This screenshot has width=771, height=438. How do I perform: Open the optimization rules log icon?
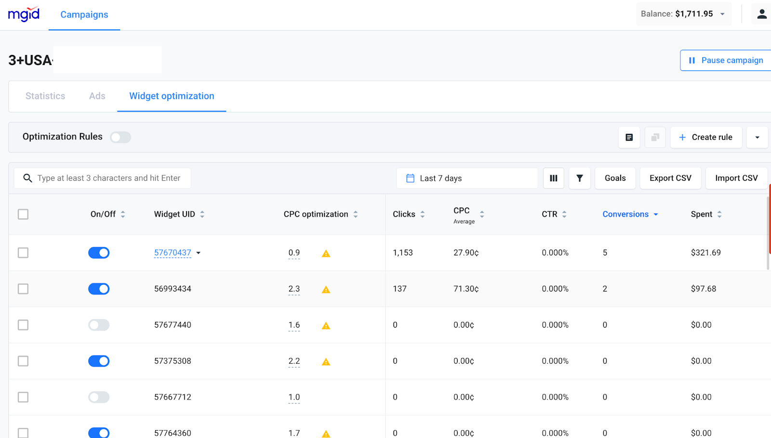click(x=629, y=137)
